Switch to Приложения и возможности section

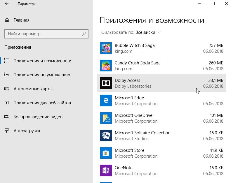[42, 61]
